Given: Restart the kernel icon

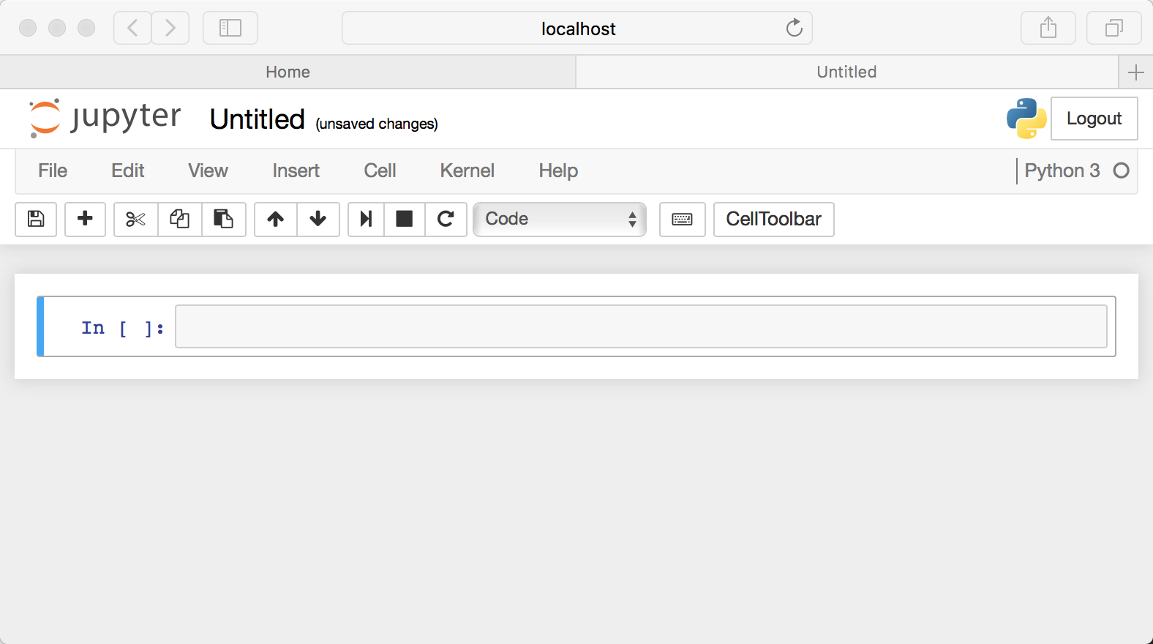Looking at the screenshot, I should (x=446, y=219).
